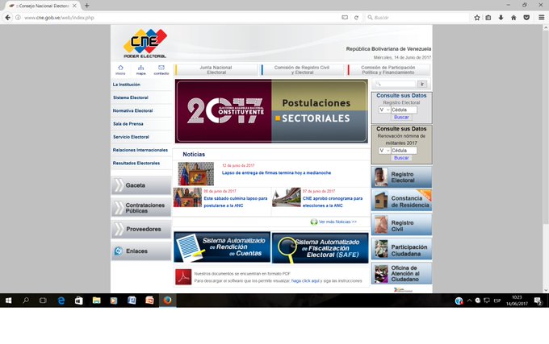Open news Este sábado culmina lapso
549x344 pixels.
235,202
